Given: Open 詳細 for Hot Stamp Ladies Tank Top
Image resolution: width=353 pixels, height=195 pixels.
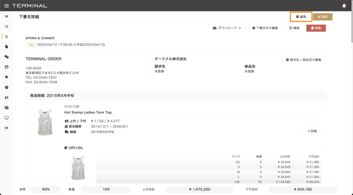Looking at the screenshot, I should 312,131.
